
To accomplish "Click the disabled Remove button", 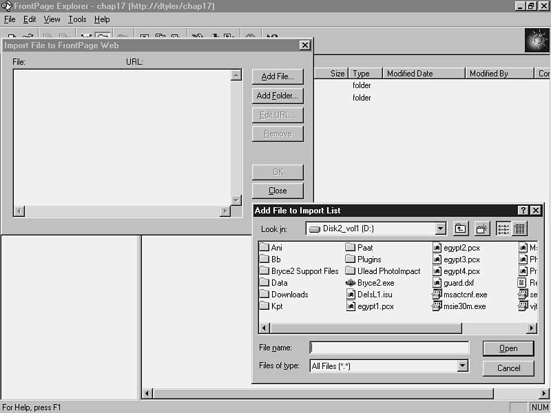I will point(278,134).
